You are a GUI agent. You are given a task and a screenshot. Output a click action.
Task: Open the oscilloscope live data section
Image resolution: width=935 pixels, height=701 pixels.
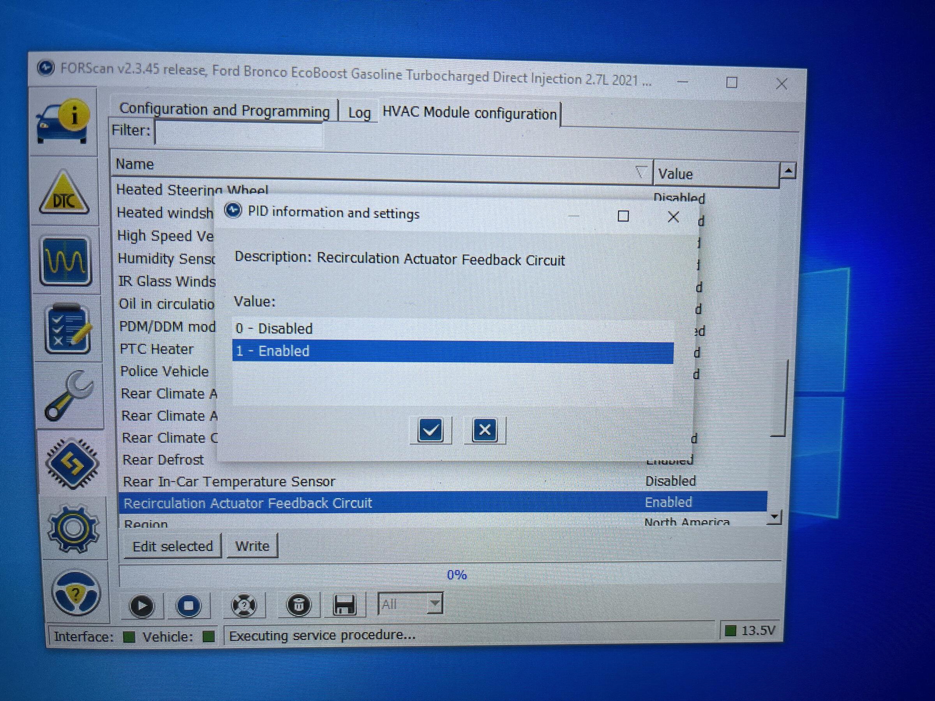click(65, 261)
